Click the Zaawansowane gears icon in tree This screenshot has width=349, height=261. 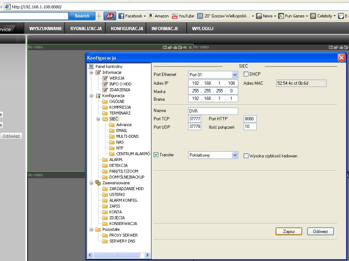pyautogui.click(x=98, y=183)
